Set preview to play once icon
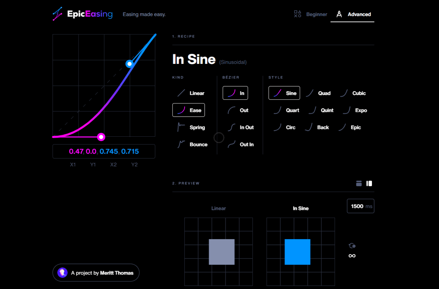Image resolution: width=439 pixels, height=289 pixels. click(x=352, y=246)
